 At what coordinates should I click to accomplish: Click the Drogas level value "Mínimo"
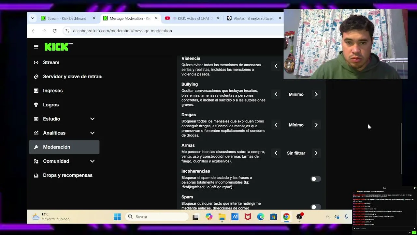(296, 125)
